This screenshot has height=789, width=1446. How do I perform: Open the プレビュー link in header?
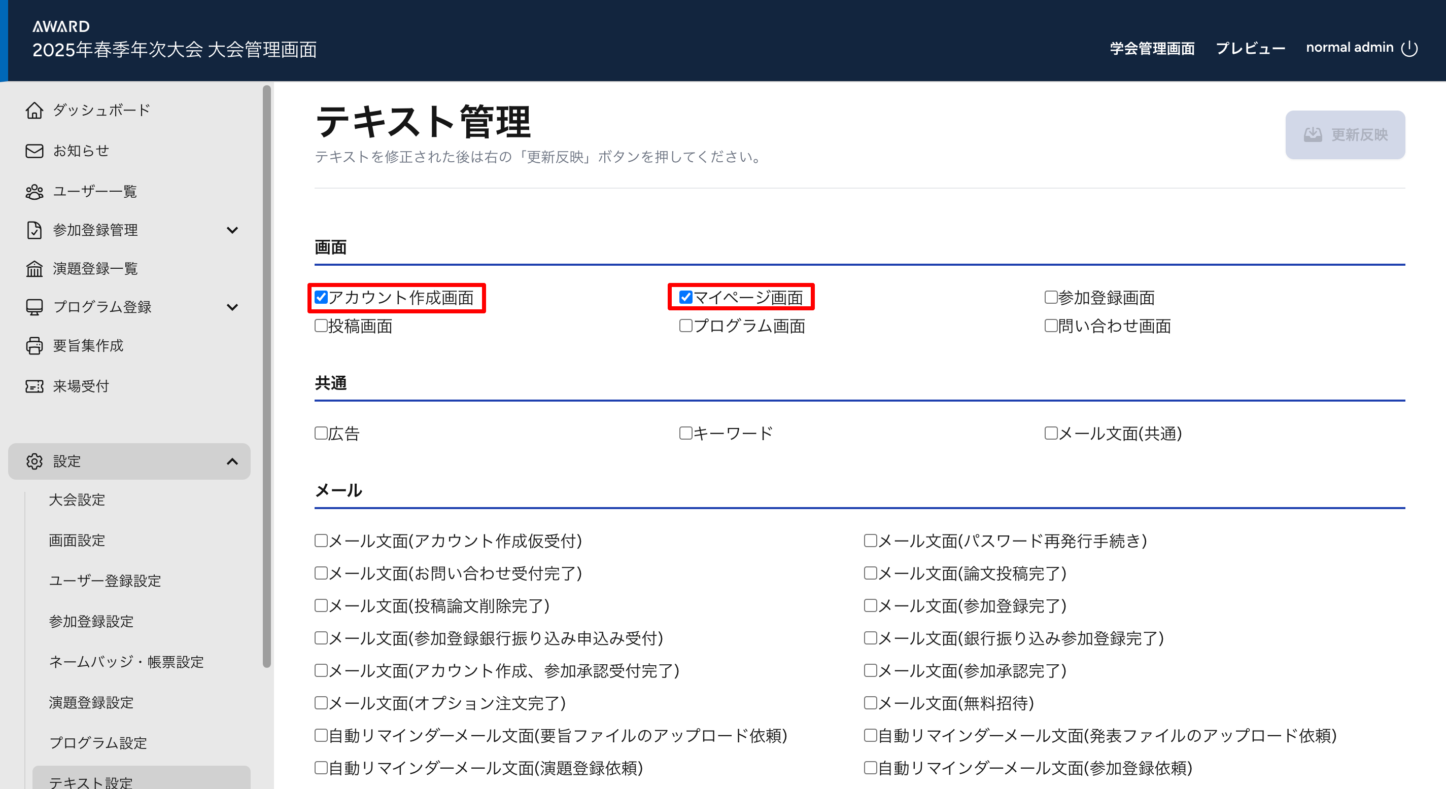[1250, 48]
